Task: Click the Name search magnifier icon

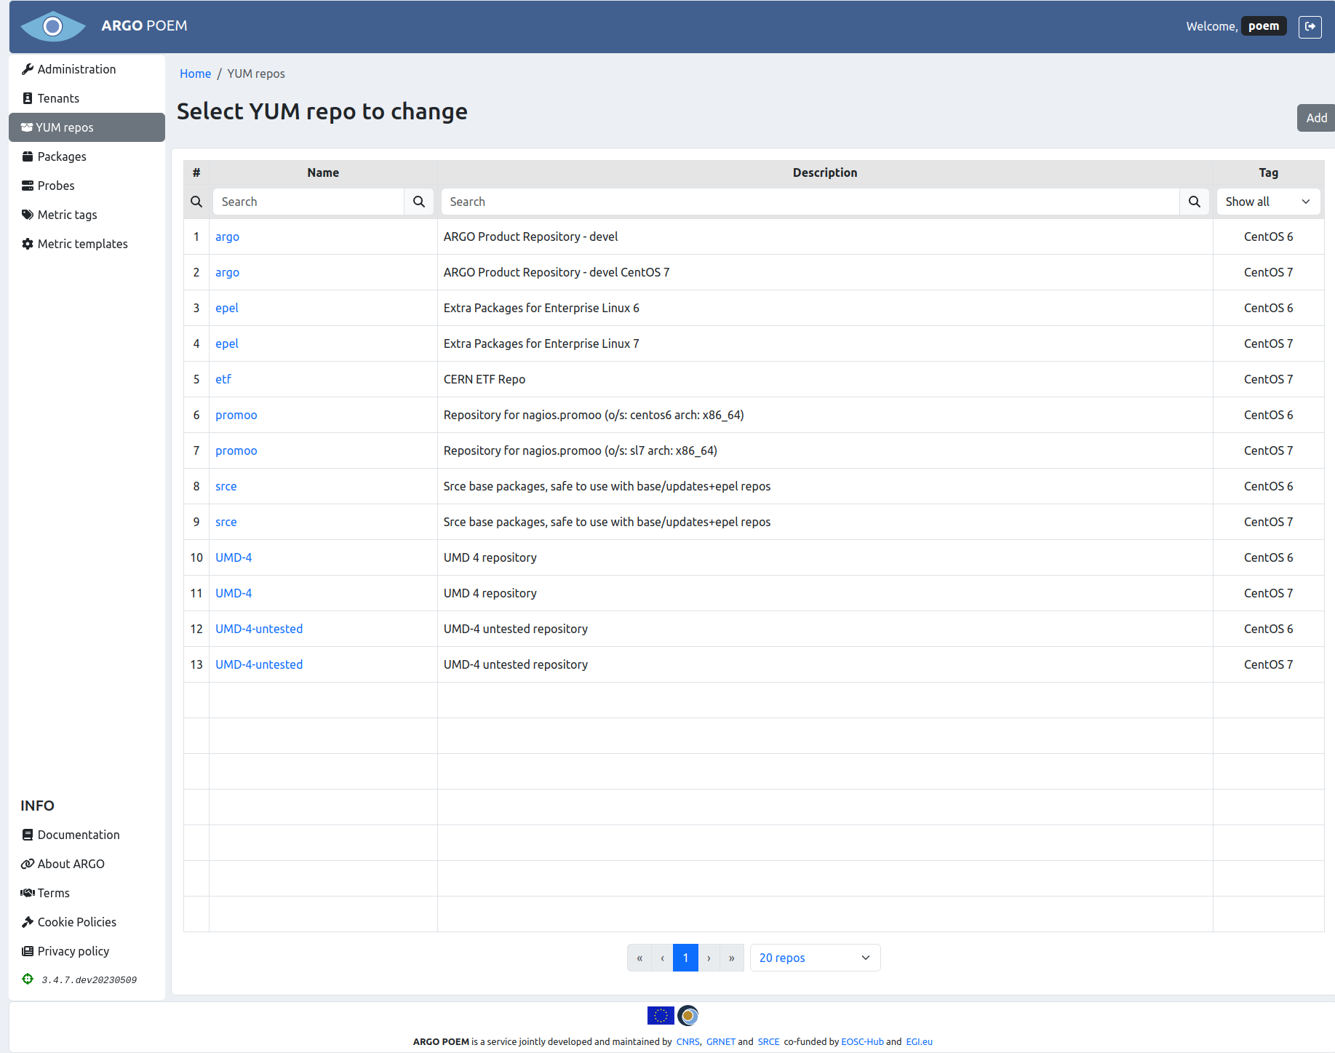Action: click(x=419, y=202)
